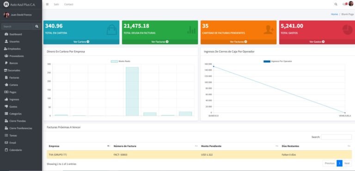The image size is (355, 171).
Task: Select the Salir item in top navbar
Action: pos(56,4)
